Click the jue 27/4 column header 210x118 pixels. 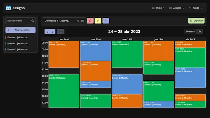(x=159, y=39)
